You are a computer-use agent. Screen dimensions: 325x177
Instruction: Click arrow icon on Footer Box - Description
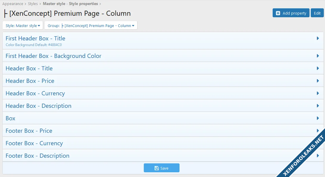(x=318, y=156)
